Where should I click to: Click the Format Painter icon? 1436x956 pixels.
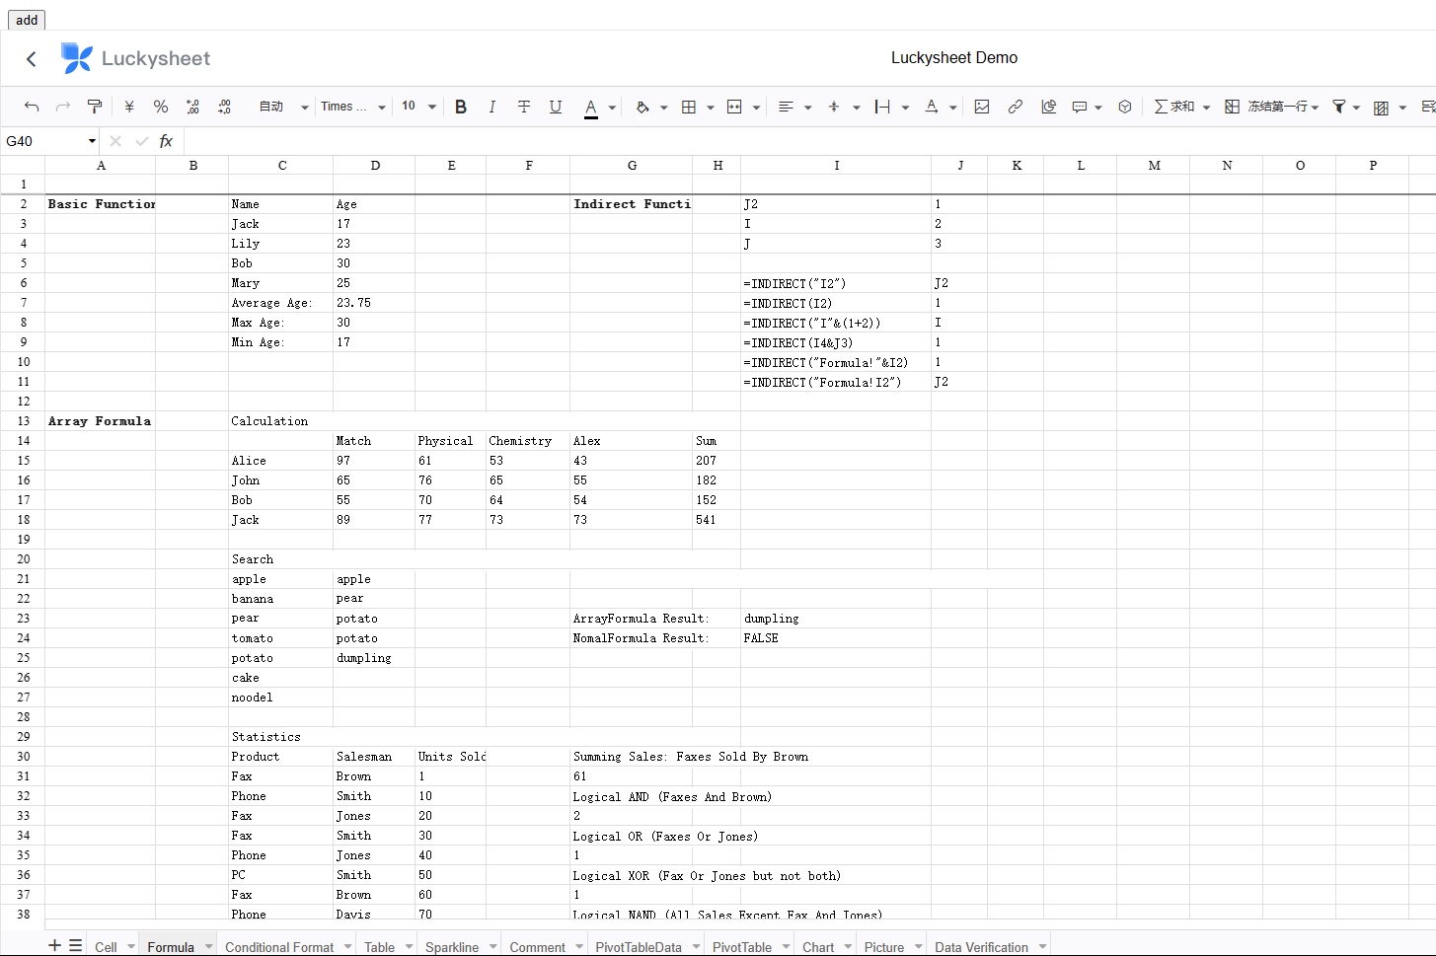click(x=95, y=107)
